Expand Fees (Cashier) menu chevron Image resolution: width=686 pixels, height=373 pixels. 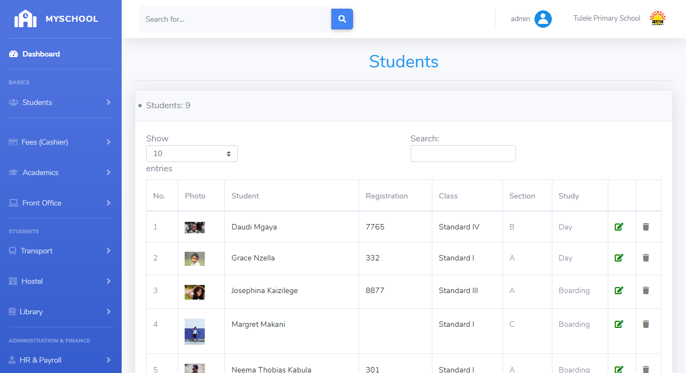109,142
